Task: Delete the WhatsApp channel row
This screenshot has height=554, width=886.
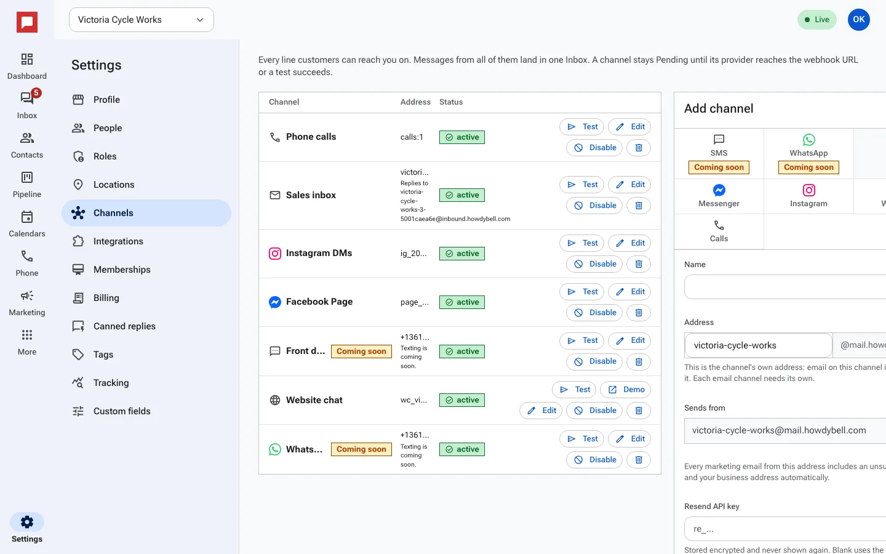Action: click(x=639, y=460)
